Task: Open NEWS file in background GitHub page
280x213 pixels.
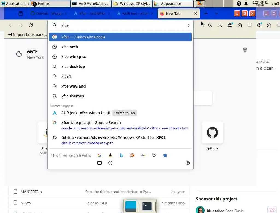Action: click(26, 203)
